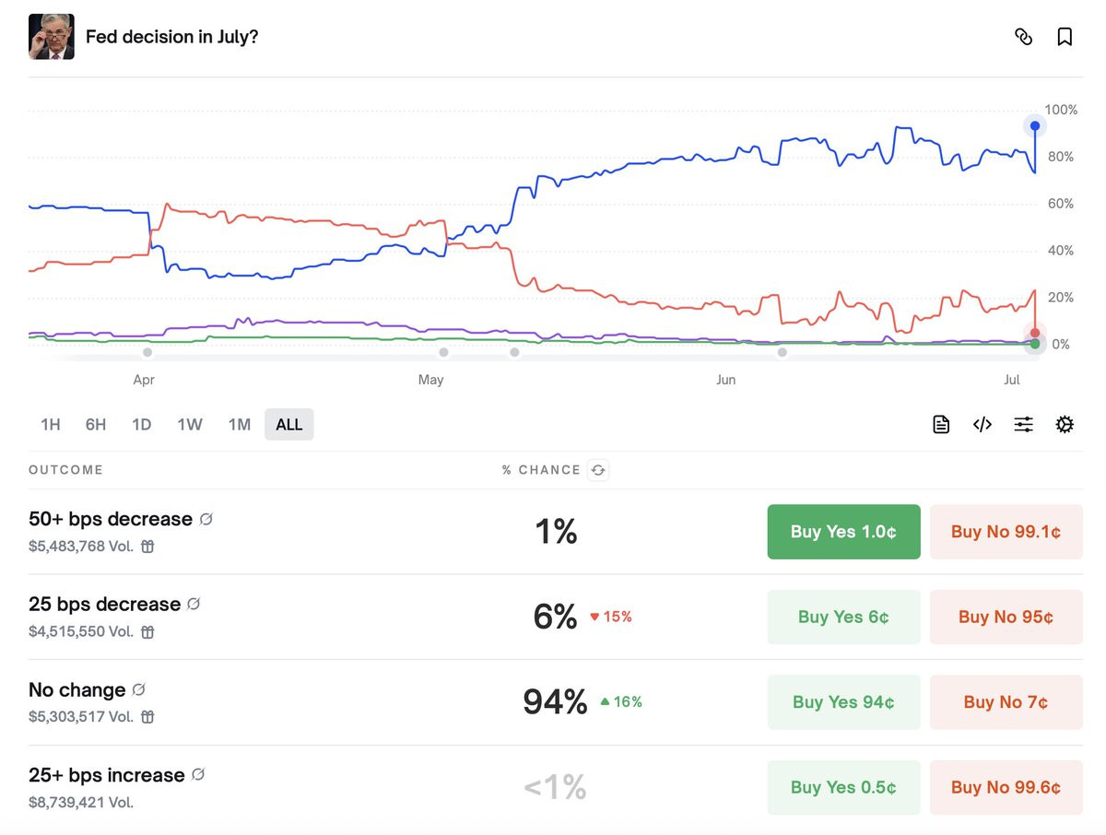The width and height of the screenshot is (1106, 835).
Task: Open chart settings gear icon
Action: (x=1065, y=424)
